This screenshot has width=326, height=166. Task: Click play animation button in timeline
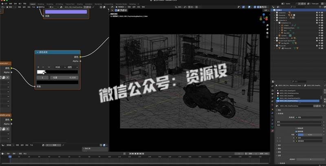(138, 153)
